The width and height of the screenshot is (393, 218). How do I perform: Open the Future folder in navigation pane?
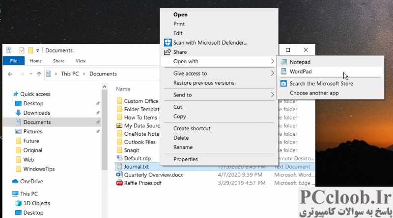pos(31,141)
